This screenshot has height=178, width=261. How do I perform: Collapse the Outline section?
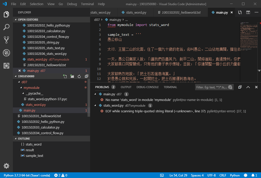[16, 139]
